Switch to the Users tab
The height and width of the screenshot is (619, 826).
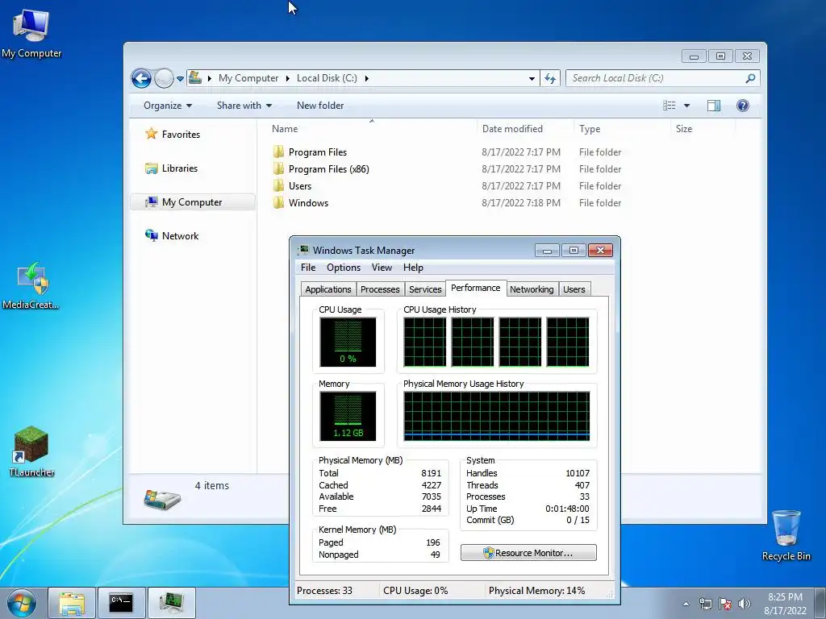(574, 289)
